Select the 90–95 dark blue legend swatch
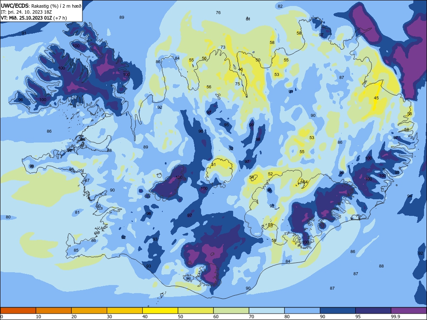The width and height of the screenshot is (427, 320). tap(338, 311)
